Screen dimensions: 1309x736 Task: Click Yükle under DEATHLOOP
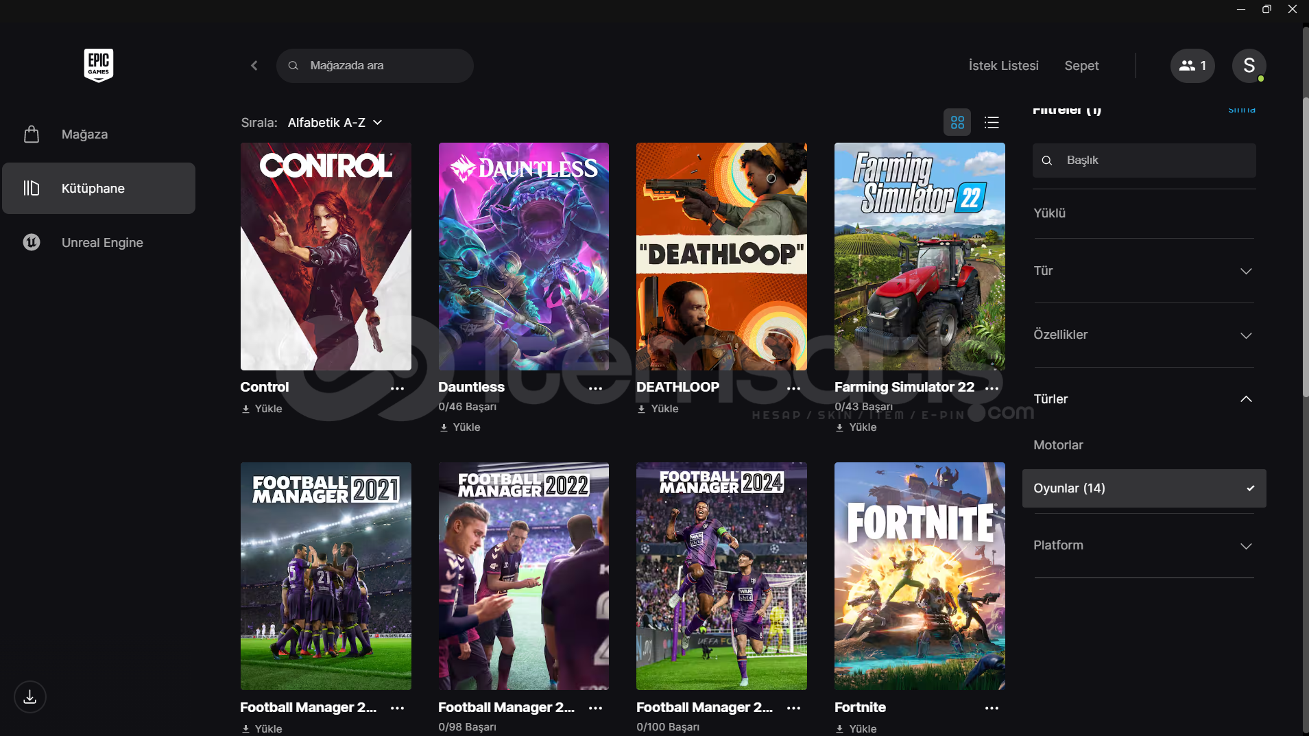658,409
